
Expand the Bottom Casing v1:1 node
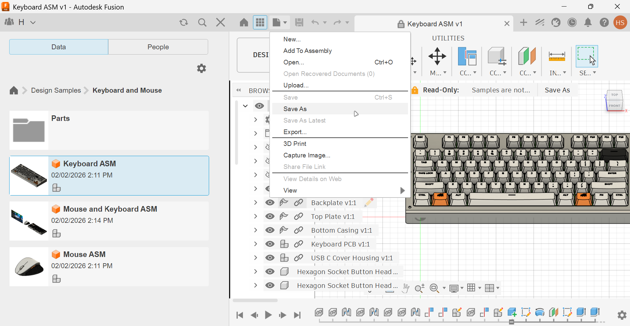pyautogui.click(x=255, y=230)
